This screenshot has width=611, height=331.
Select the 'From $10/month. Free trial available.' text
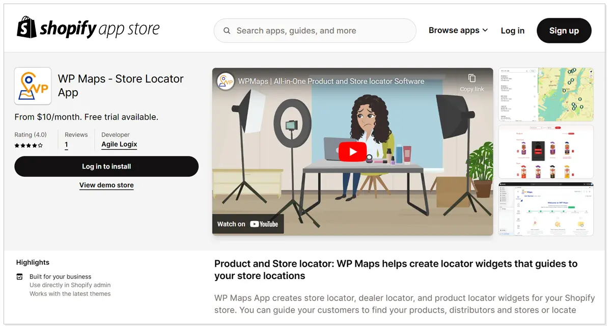coord(87,117)
